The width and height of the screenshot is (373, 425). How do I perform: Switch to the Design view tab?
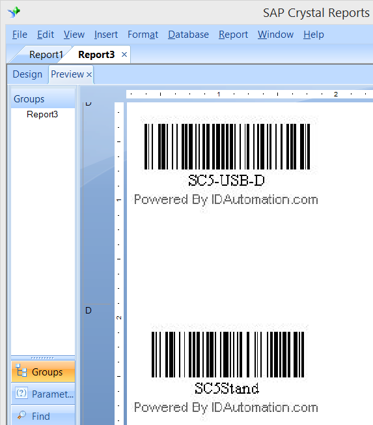point(27,74)
